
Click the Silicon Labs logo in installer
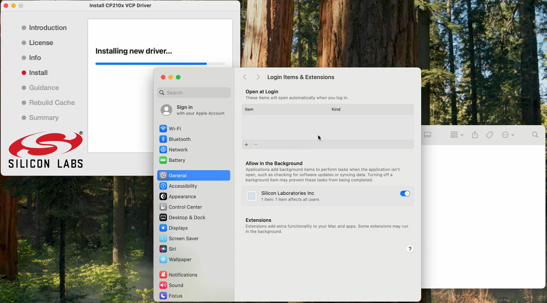click(x=46, y=150)
